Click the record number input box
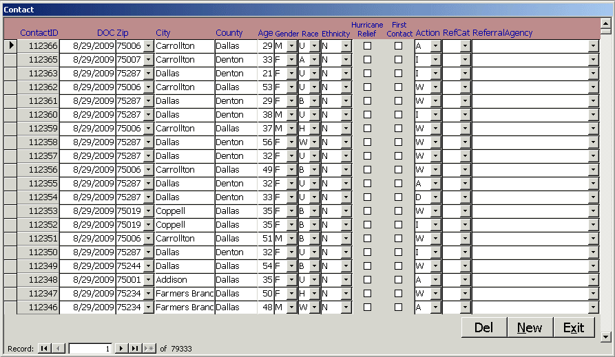Image resolution: width=615 pixels, height=357 pixels. pos(90,348)
